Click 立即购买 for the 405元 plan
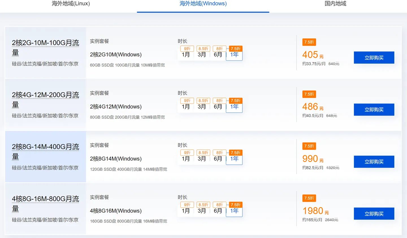 coord(374,58)
